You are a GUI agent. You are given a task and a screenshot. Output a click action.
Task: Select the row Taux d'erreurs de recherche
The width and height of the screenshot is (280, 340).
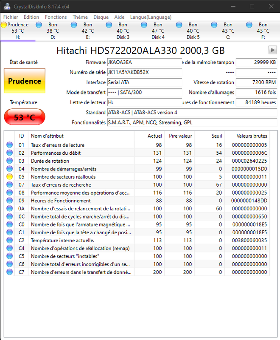[137, 185]
